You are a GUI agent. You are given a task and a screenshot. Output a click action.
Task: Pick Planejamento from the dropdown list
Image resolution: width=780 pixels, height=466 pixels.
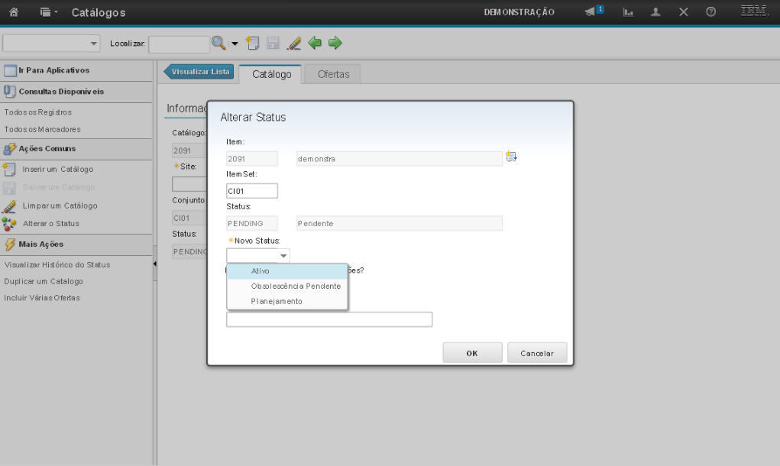[277, 302]
